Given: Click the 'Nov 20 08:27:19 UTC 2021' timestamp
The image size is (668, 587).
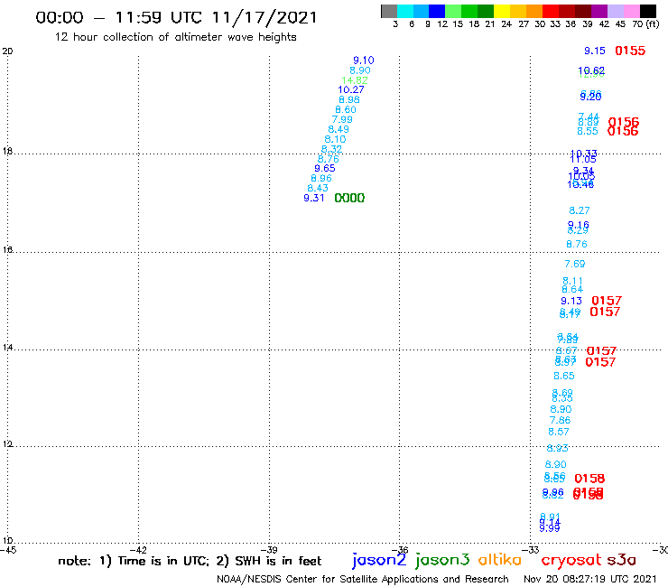Looking at the screenshot, I should pyautogui.click(x=590, y=580).
